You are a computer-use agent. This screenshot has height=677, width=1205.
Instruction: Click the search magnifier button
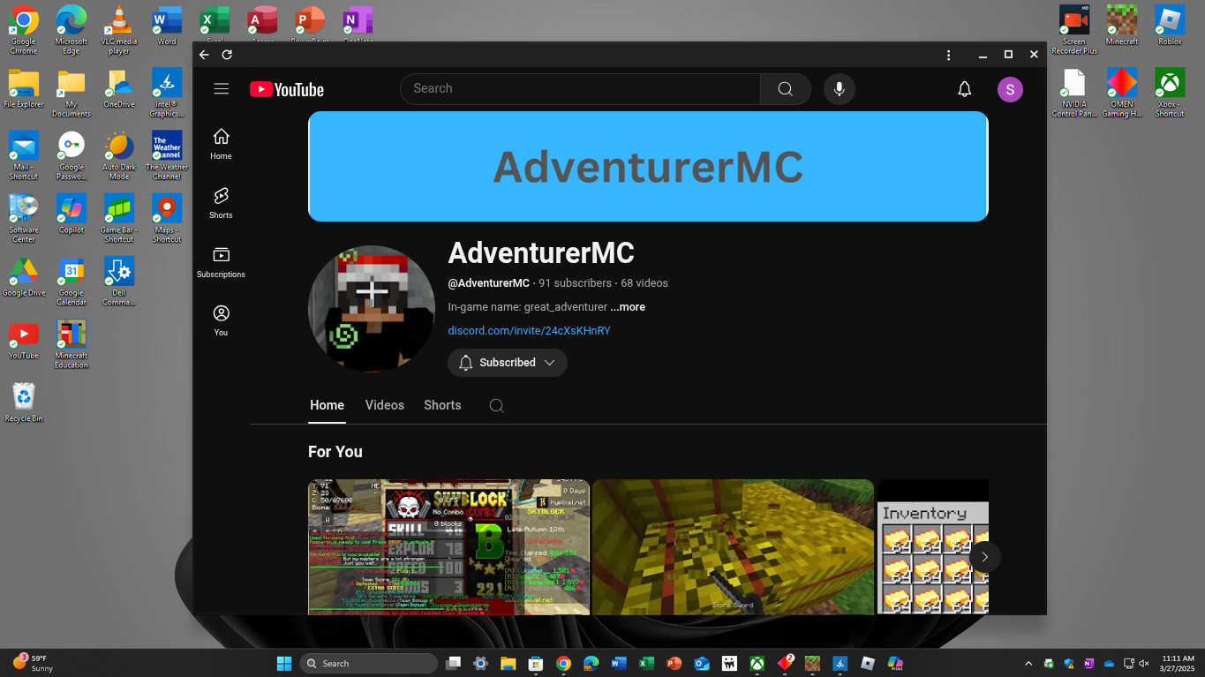785,89
